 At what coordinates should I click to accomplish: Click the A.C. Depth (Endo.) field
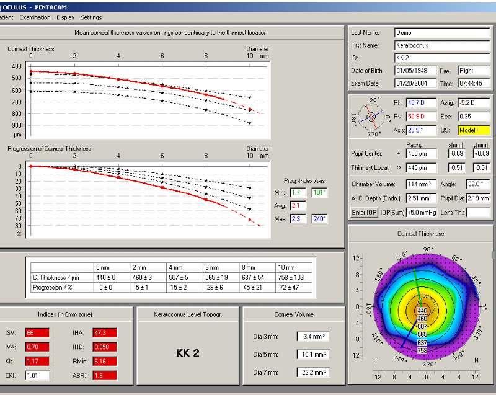tap(422, 198)
